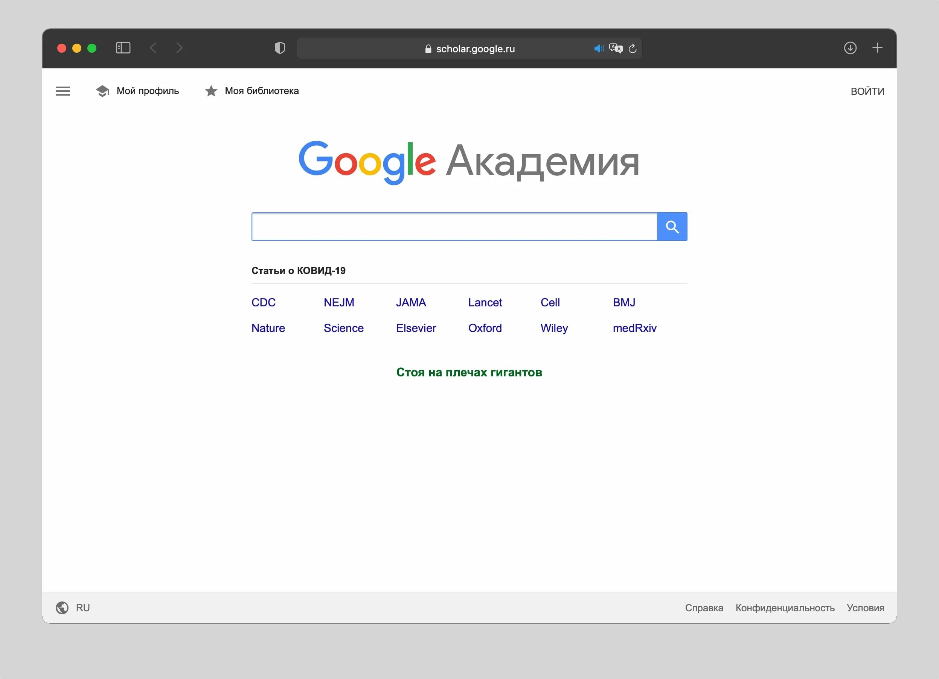Click the Стоя на плечах гигантов link
Viewport: 939px width, 679px height.
tap(469, 372)
